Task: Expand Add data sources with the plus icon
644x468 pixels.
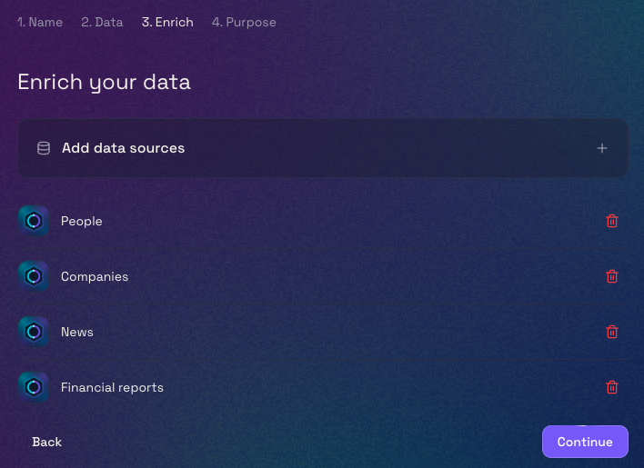Action: (x=601, y=148)
